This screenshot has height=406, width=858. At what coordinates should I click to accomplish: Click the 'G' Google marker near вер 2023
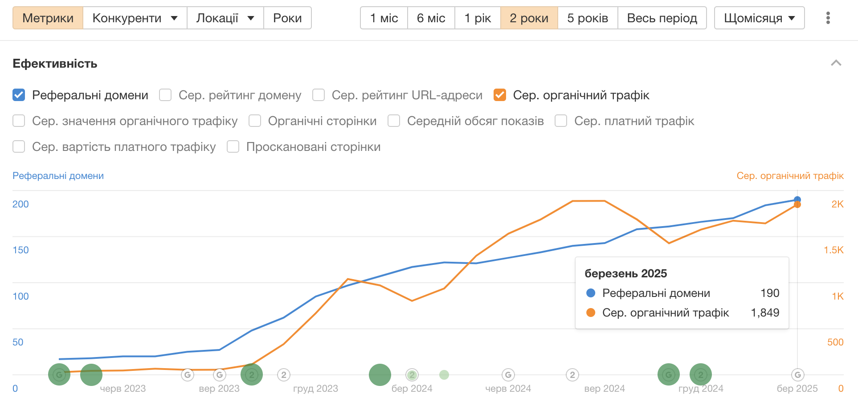click(220, 374)
